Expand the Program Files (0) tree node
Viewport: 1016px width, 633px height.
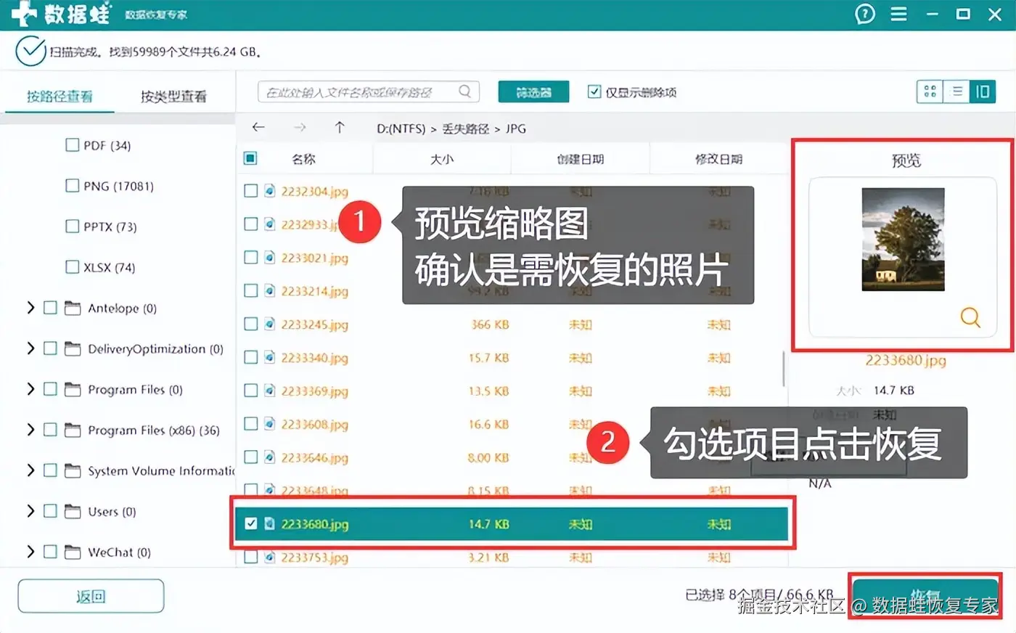click(x=30, y=389)
